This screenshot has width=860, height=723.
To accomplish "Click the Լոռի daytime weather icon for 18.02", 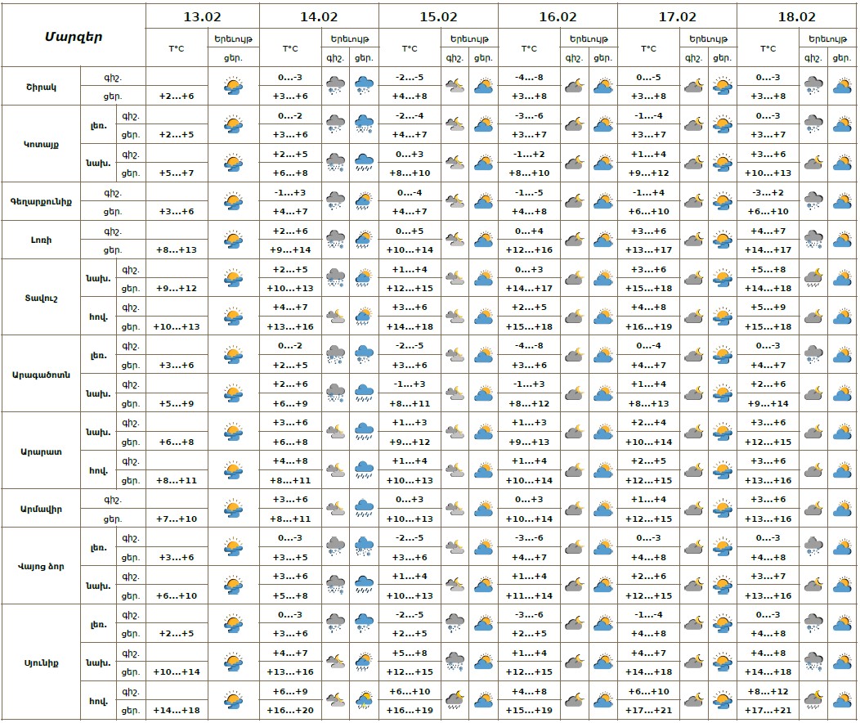I will [x=842, y=240].
